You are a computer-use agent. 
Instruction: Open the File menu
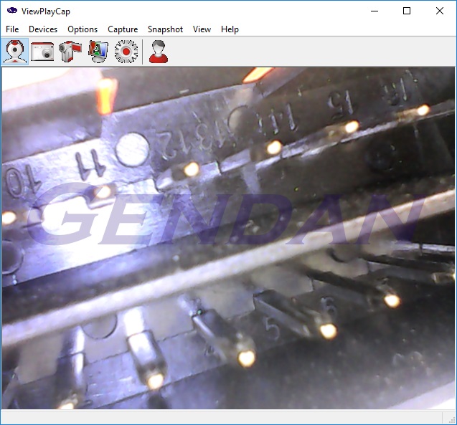[x=12, y=29]
